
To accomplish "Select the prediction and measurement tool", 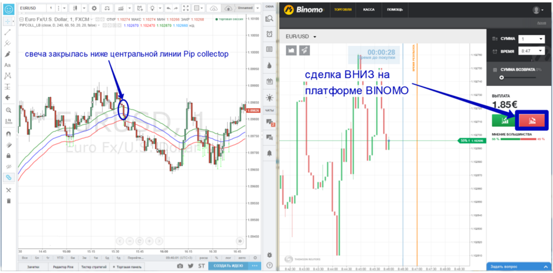I will click(8, 86).
